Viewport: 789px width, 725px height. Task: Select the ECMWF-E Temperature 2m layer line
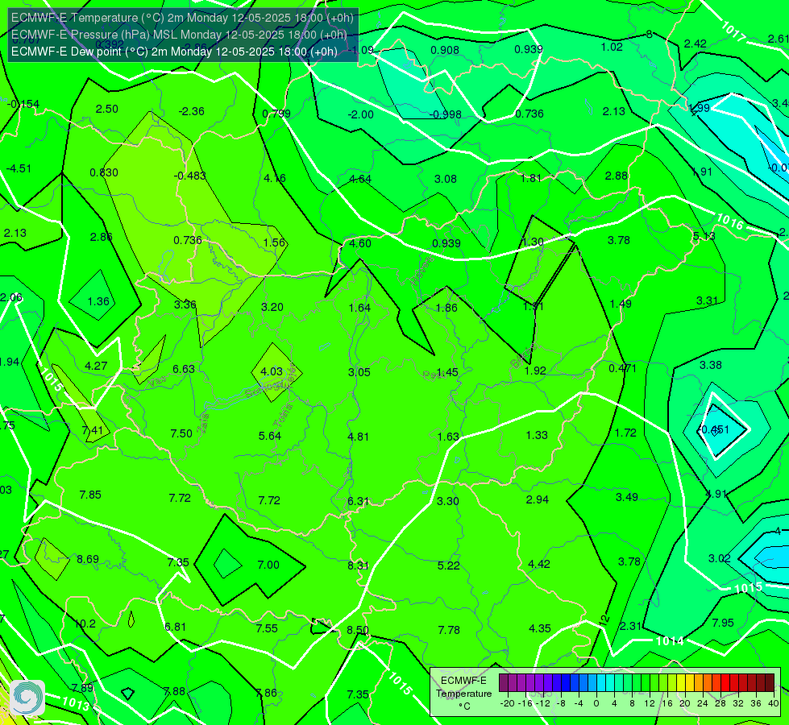[x=182, y=18]
